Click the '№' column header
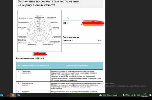Image resolution: width=152 pixels, height=100 pixels. tap(18, 66)
